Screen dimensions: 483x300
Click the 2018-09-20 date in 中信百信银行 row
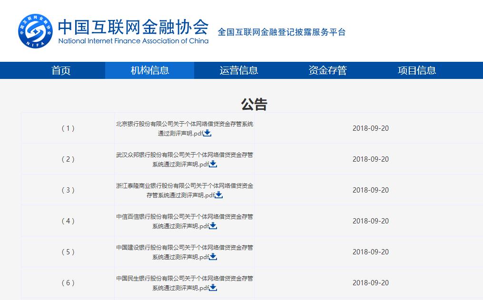[371, 221]
